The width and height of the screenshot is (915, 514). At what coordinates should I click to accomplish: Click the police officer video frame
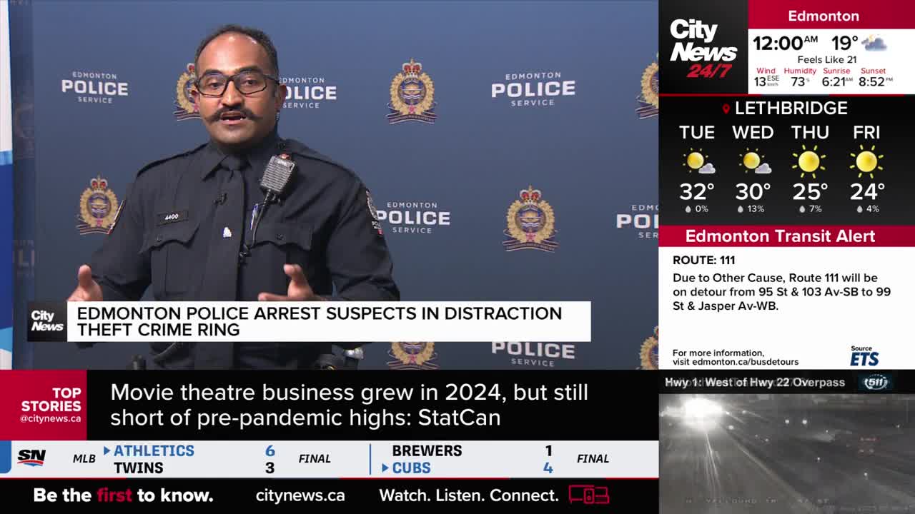point(329,184)
